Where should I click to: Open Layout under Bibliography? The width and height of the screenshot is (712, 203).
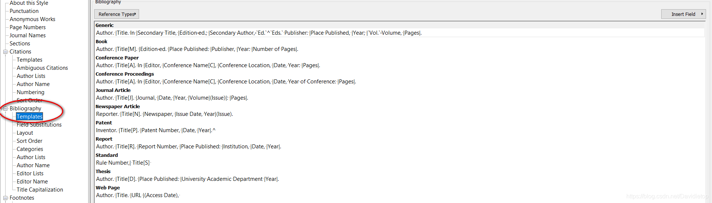tap(25, 133)
